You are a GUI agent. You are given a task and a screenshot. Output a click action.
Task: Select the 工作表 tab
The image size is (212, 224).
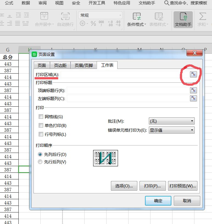click(x=107, y=65)
